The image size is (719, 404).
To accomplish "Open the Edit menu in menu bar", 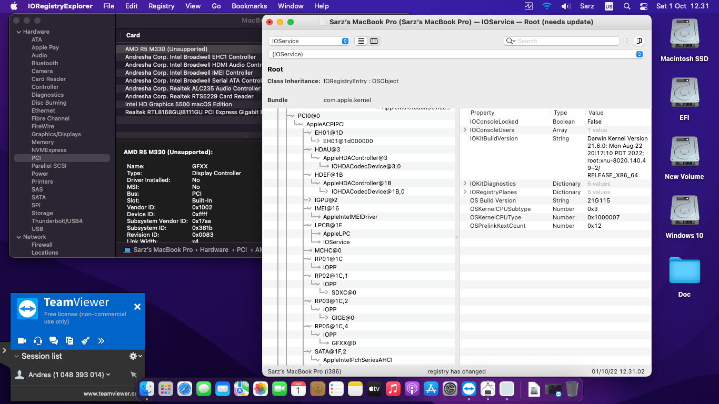I will point(132,6).
